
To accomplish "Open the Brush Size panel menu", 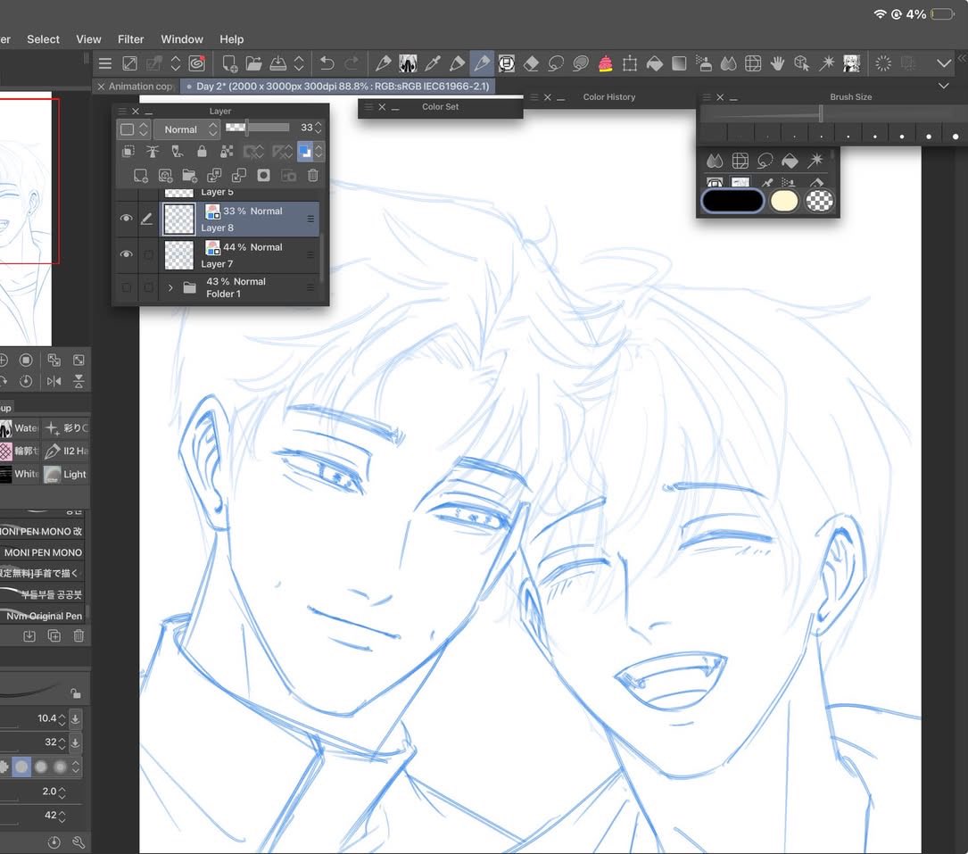I will (707, 97).
